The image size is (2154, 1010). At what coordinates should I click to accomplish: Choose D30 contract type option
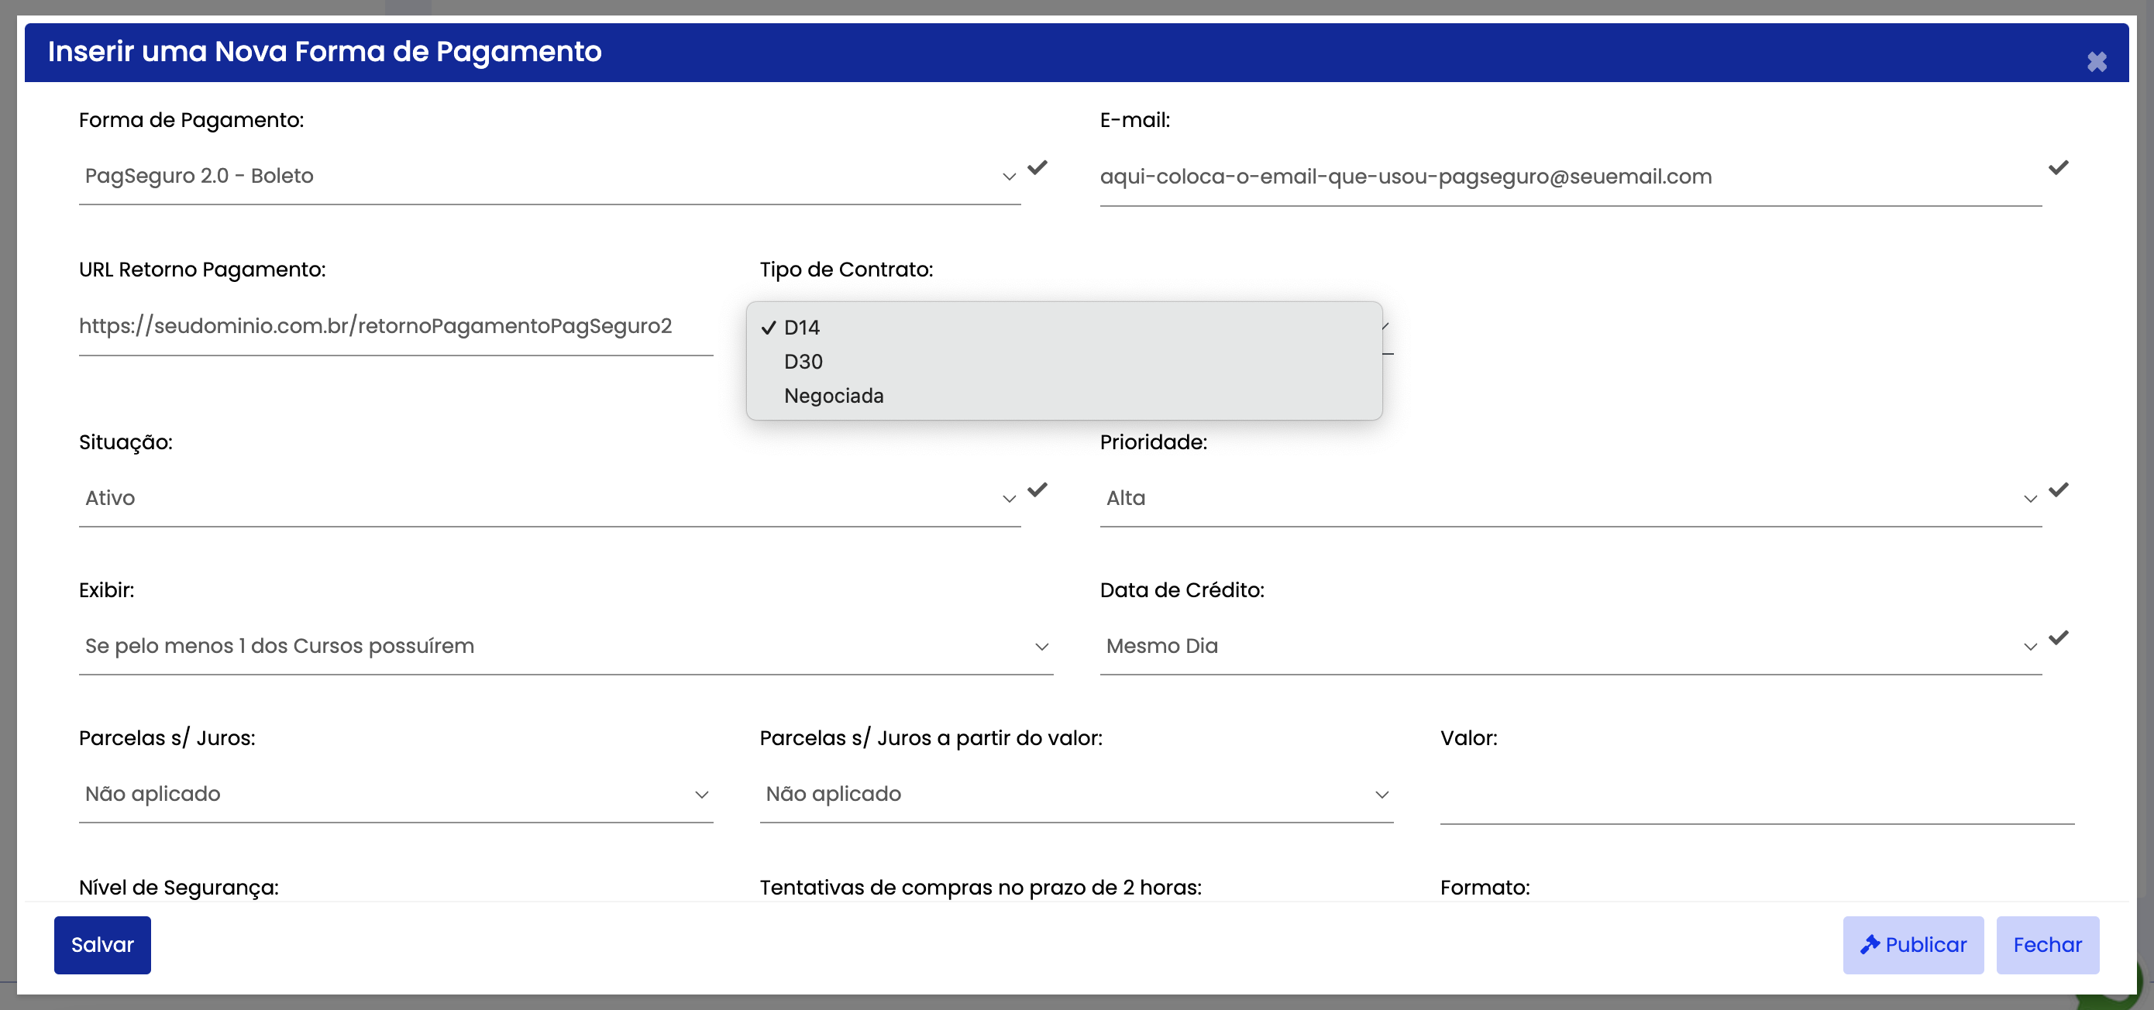tap(1064, 361)
